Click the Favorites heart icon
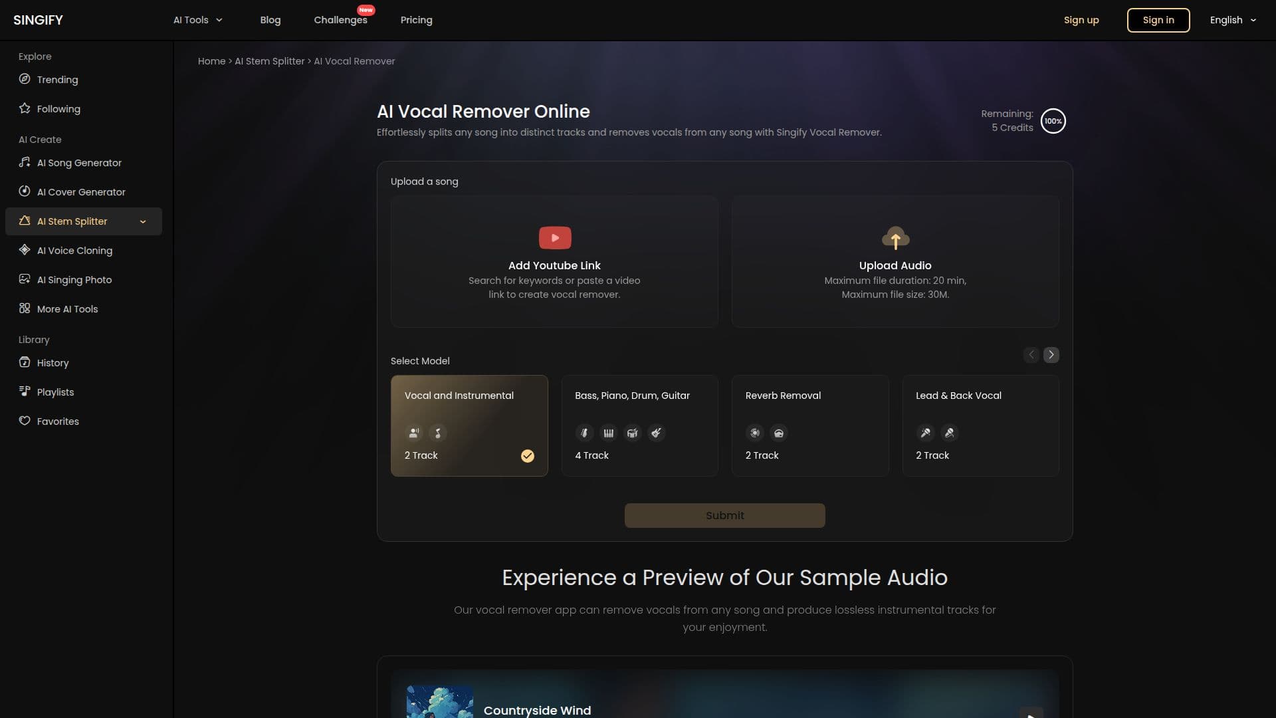 pos(25,421)
